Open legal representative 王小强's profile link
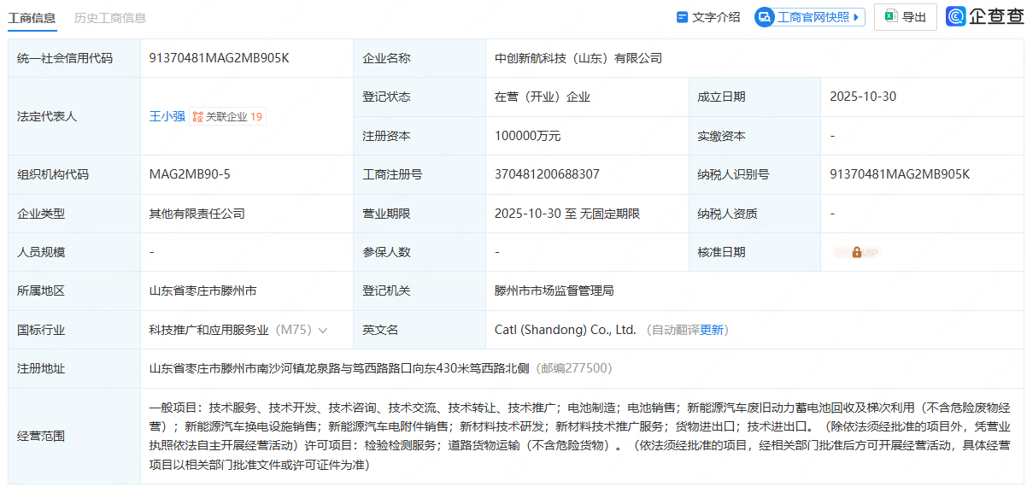Image resolution: width=1027 pixels, height=487 pixels. [x=167, y=116]
